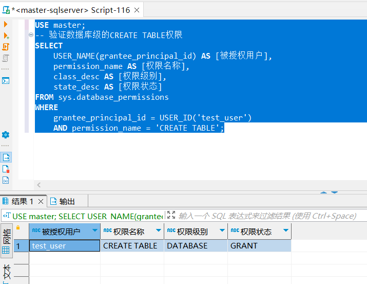Select the test_user cell

65,246
